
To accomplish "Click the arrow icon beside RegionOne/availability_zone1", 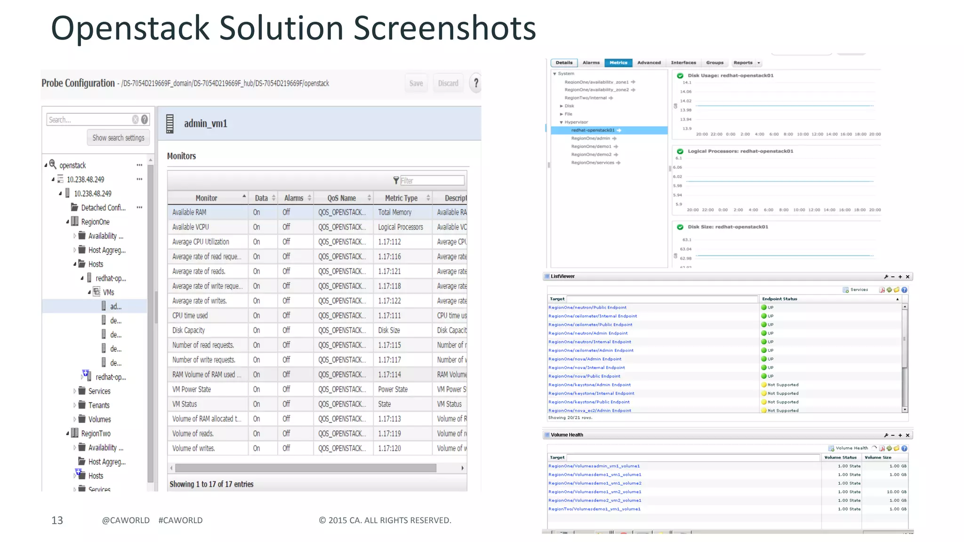I will click(633, 82).
